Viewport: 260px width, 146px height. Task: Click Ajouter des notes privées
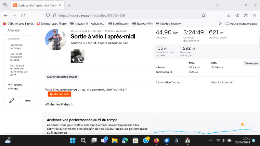click(x=62, y=77)
